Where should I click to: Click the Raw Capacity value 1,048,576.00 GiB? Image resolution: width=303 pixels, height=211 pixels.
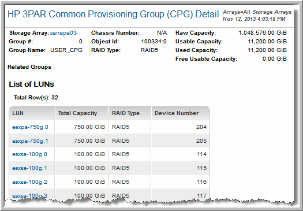263,33
